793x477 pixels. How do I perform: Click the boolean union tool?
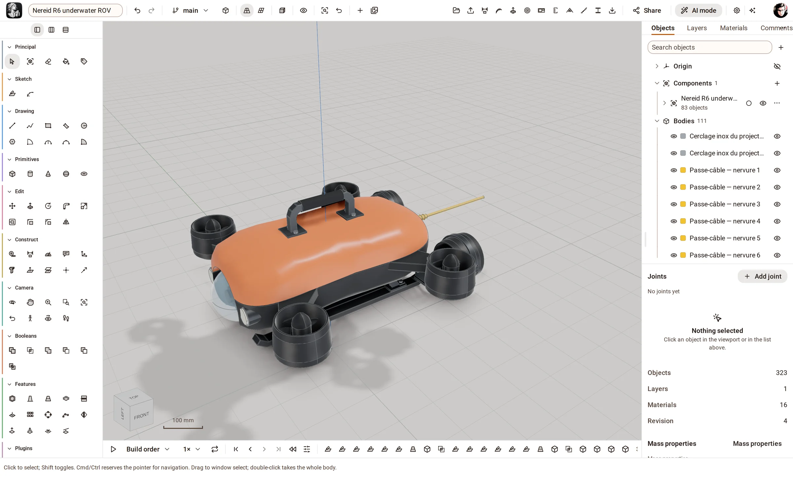12,350
